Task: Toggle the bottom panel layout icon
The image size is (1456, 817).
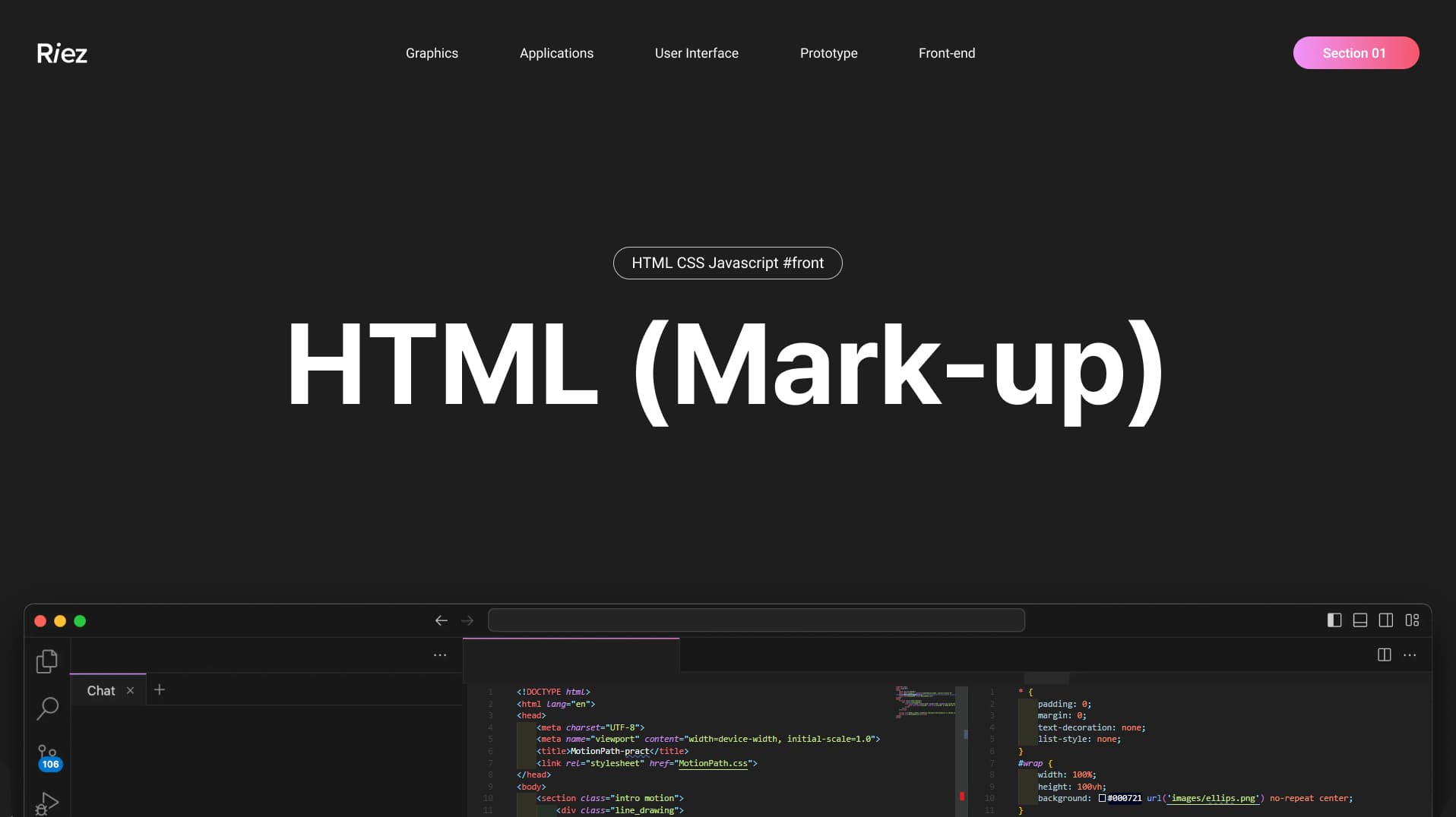Action: point(1359,620)
